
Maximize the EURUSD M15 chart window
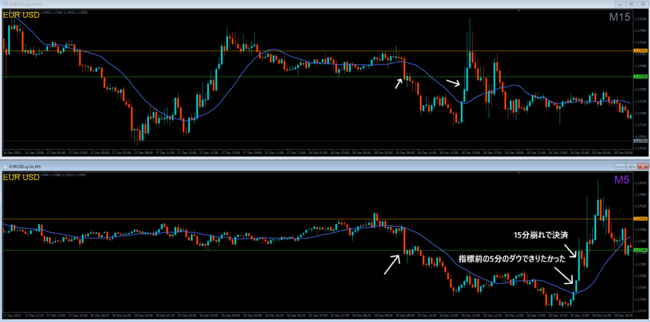coord(631,4)
